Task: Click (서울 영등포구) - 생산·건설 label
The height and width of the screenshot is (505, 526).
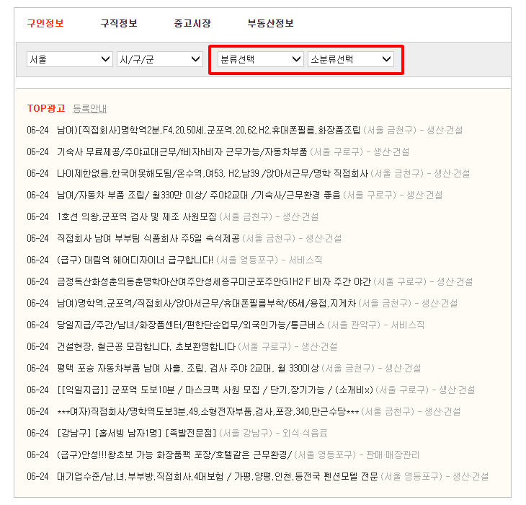Action: 434,476
